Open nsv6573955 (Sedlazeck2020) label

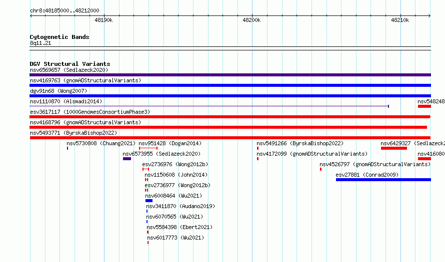click(x=161, y=154)
